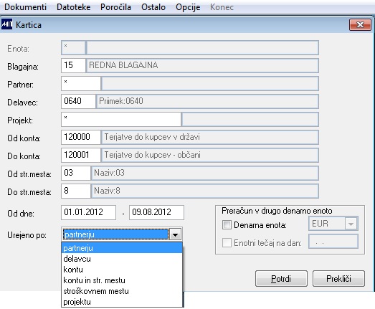Screen dimensions: 375x309
Task: Open the Dokumenti menu
Action: (25, 7)
